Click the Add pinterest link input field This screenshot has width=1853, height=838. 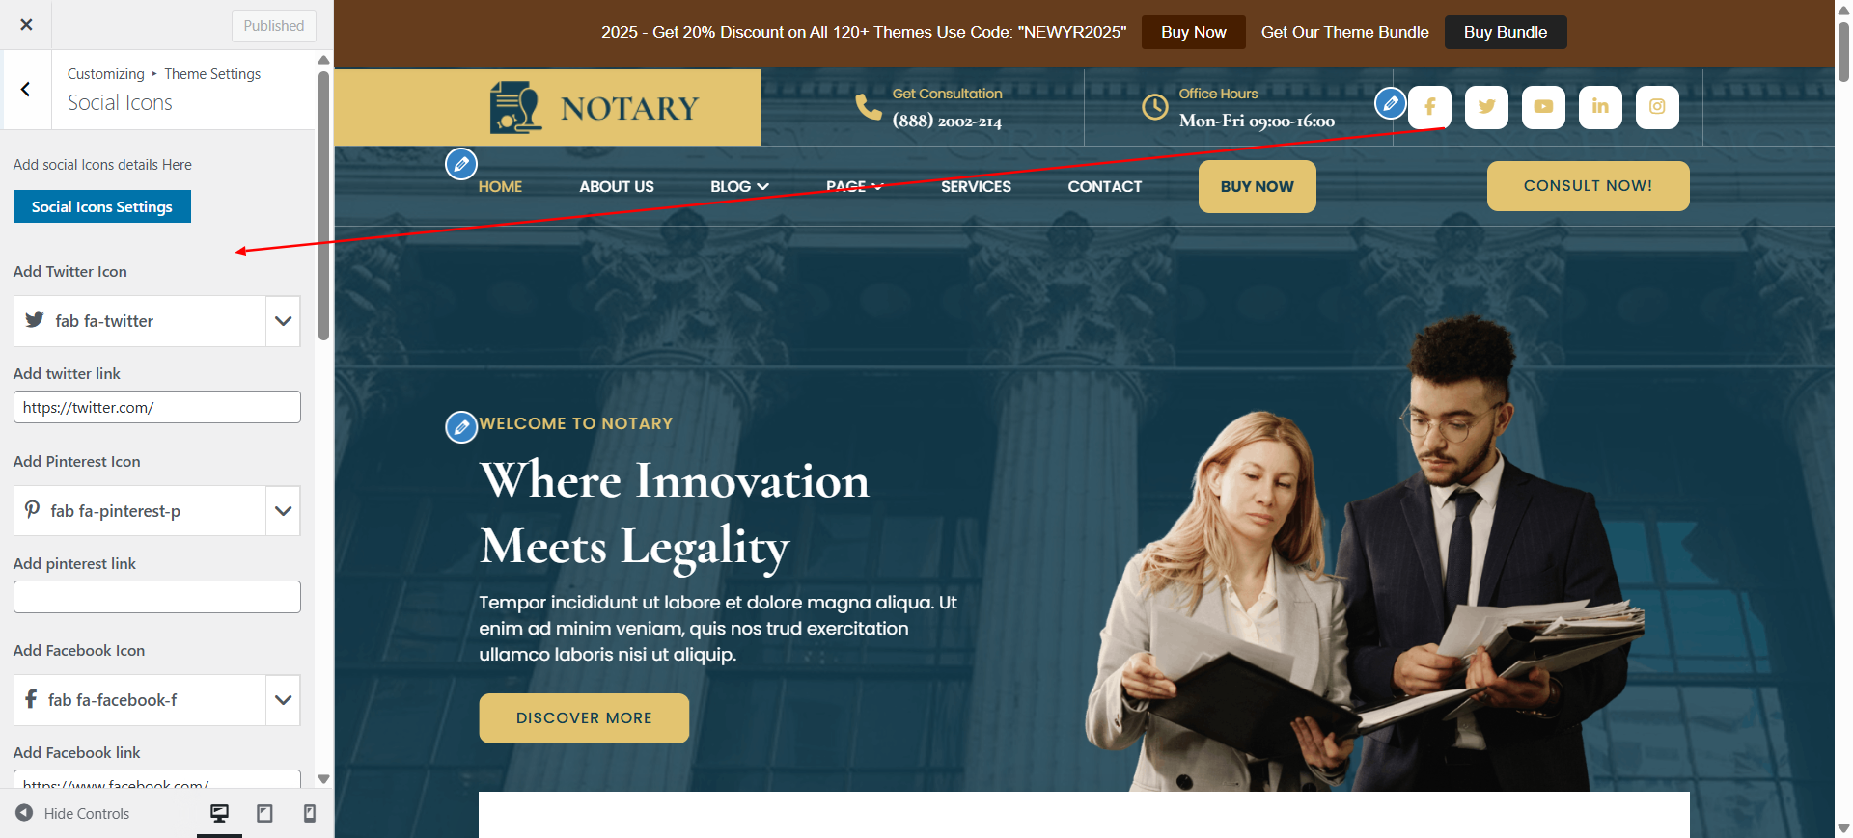[157, 597]
